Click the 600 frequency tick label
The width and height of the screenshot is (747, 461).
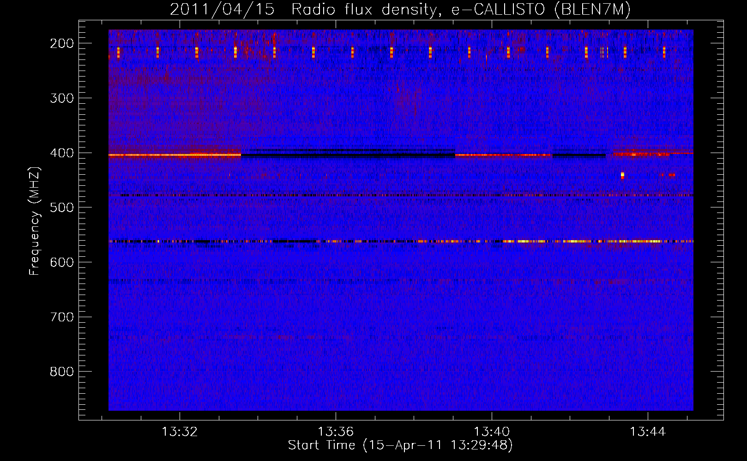[x=62, y=262]
